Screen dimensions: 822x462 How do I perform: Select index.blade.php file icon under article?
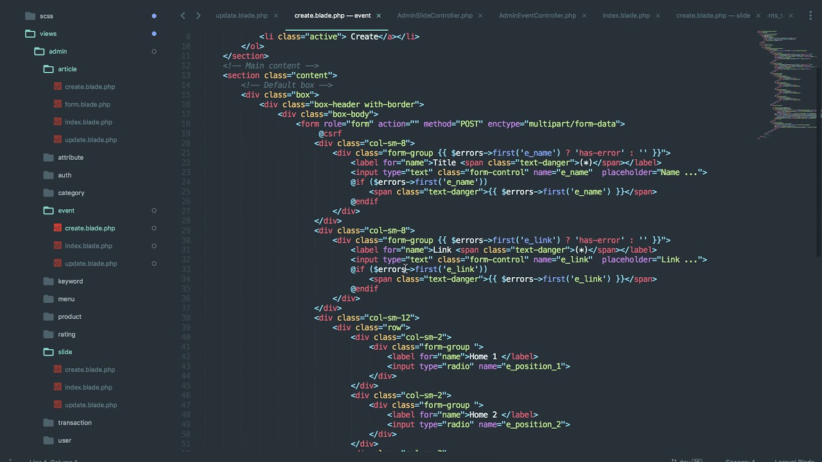tap(58, 122)
